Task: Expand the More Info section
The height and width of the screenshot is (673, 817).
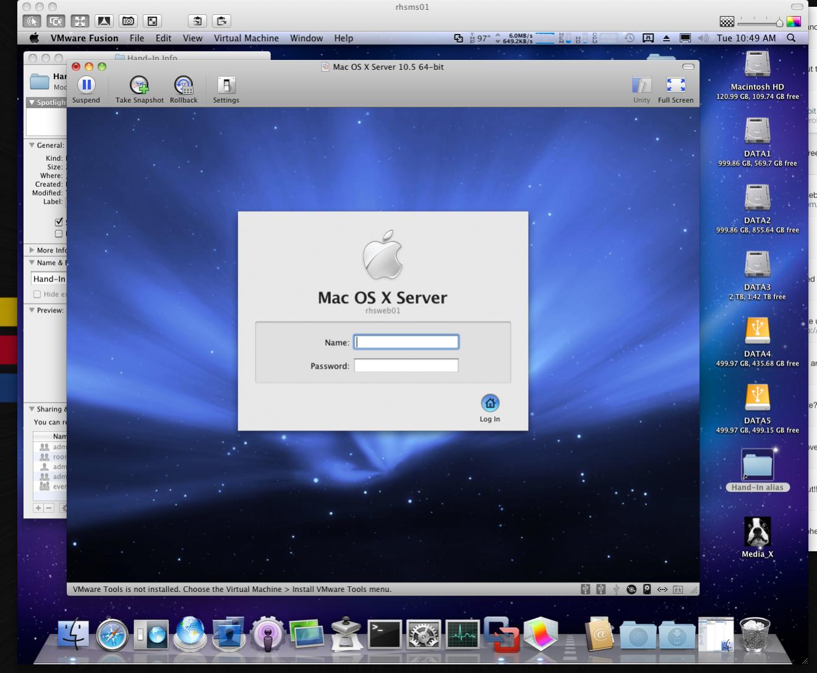Action: pyautogui.click(x=32, y=251)
